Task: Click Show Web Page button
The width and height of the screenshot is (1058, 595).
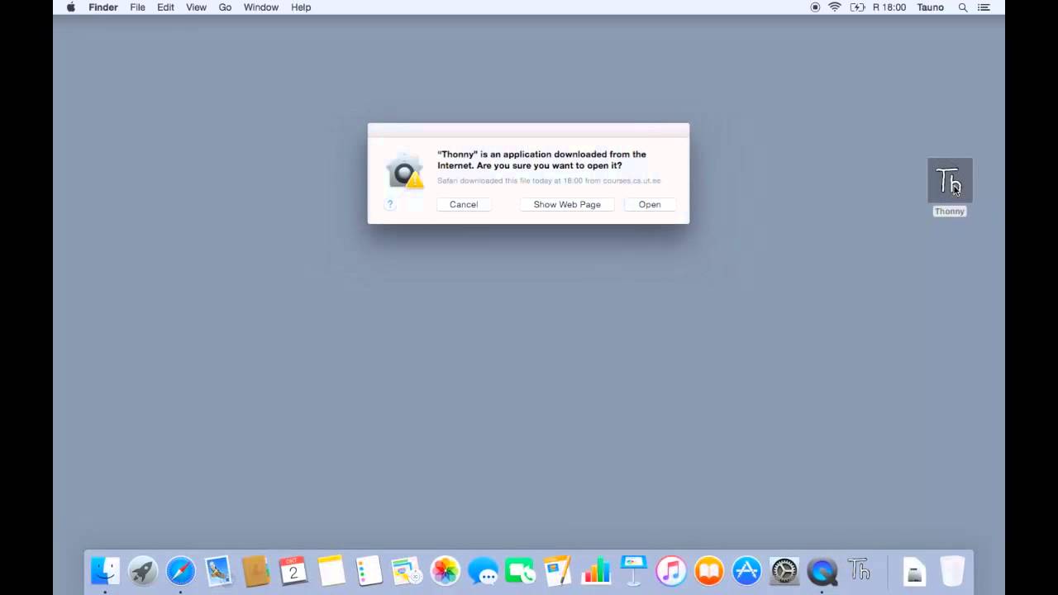Action: point(567,204)
